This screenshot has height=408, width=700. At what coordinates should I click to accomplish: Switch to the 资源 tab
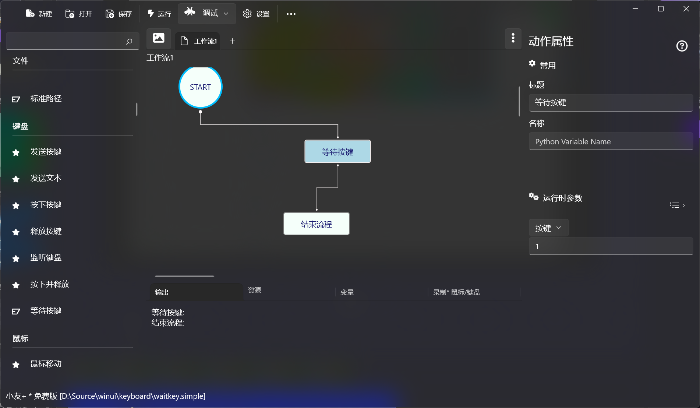[254, 290]
